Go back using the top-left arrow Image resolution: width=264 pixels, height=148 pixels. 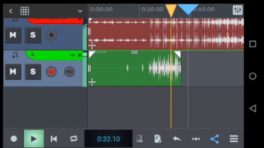coord(11,11)
